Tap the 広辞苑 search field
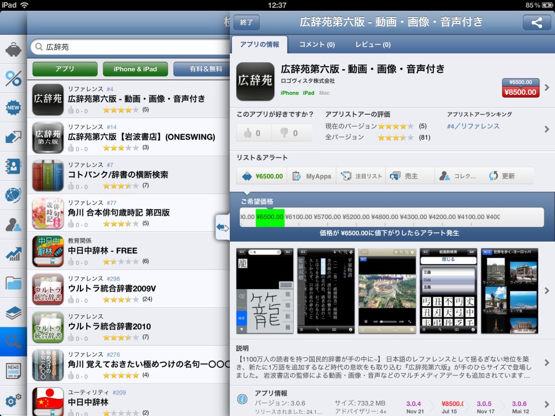This screenshot has width=555, height=416. pos(130,47)
